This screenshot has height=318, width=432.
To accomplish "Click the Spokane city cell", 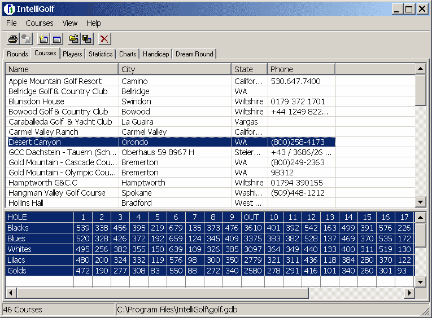I will [175, 193].
